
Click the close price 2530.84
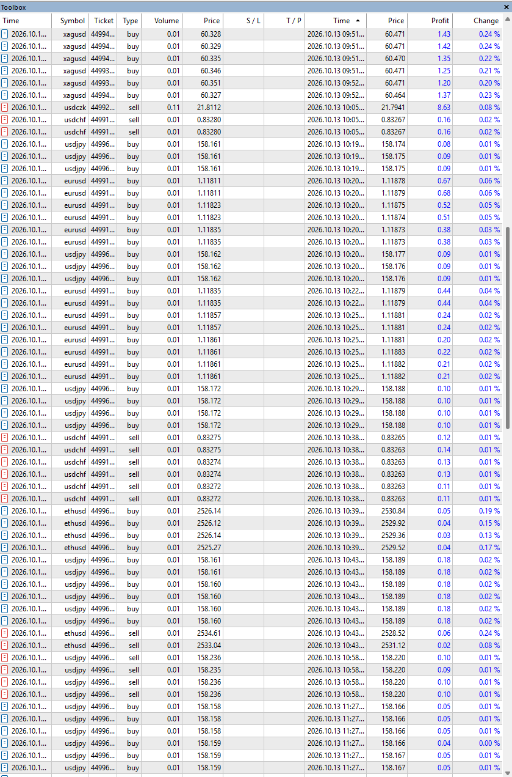[393, 511]
